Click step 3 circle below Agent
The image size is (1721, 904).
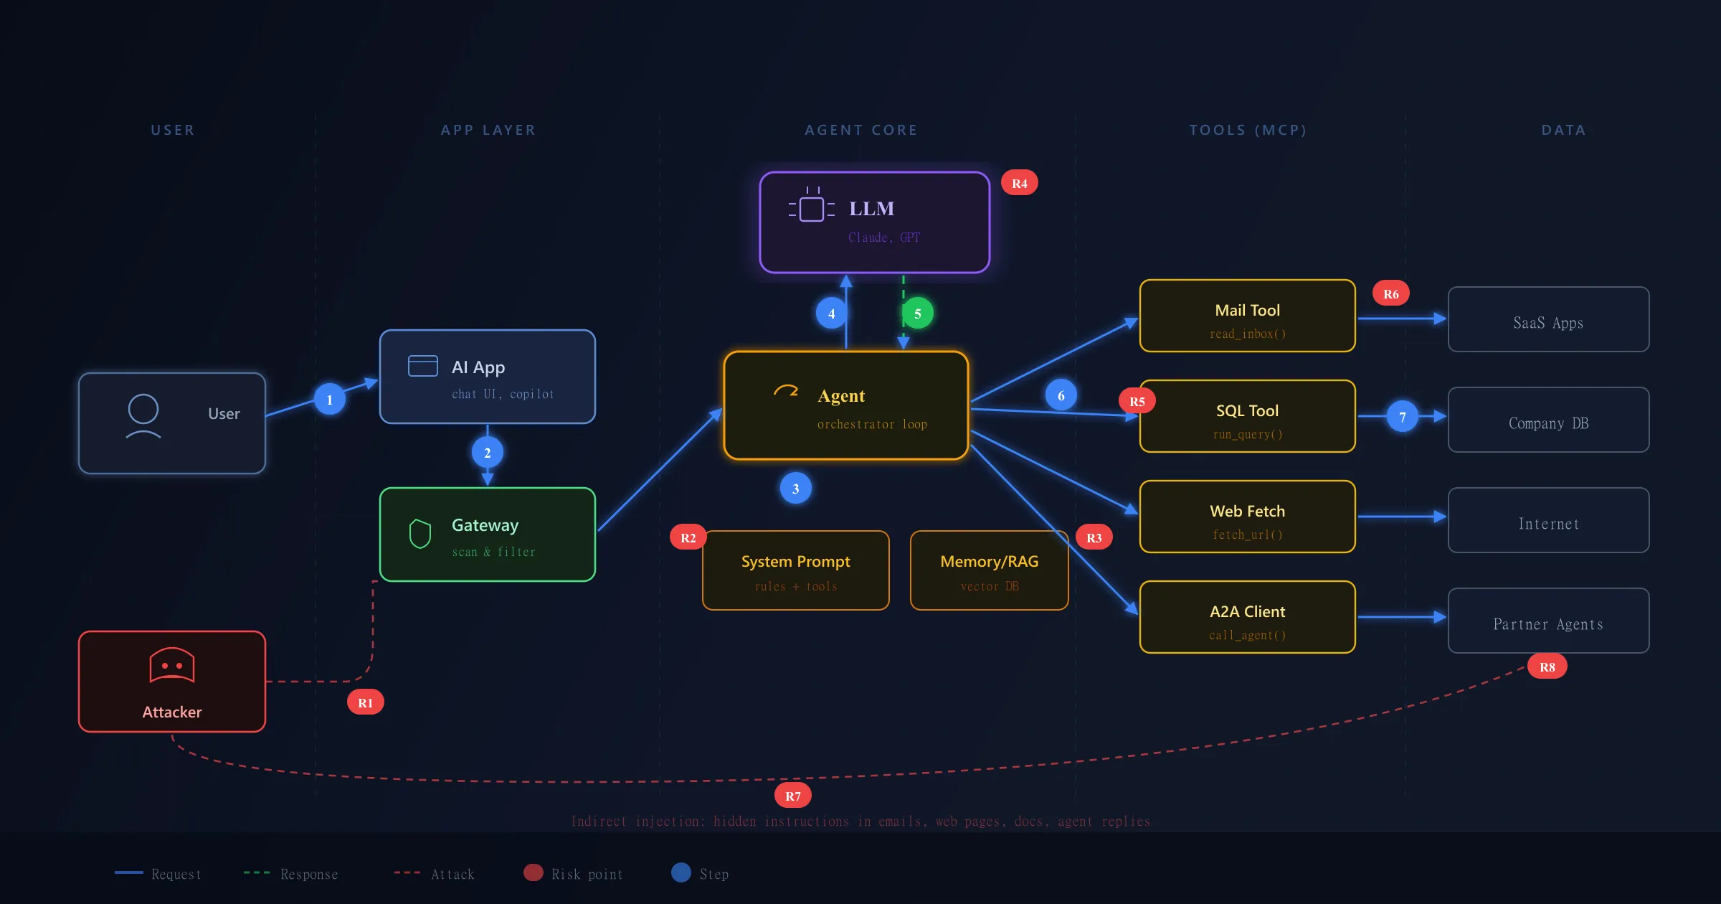click(x=796, y=489)
